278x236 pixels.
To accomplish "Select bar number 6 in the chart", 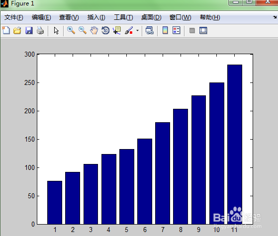I will pyautogui.click(x=145, y=181).
